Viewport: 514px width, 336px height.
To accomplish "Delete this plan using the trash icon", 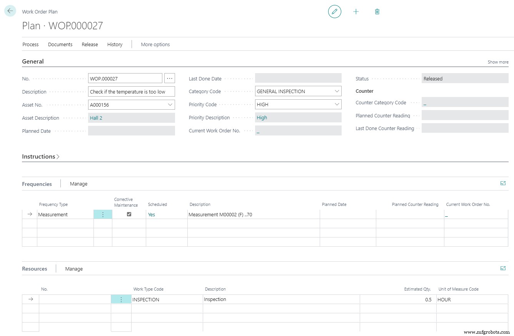I will pos(377,11).
